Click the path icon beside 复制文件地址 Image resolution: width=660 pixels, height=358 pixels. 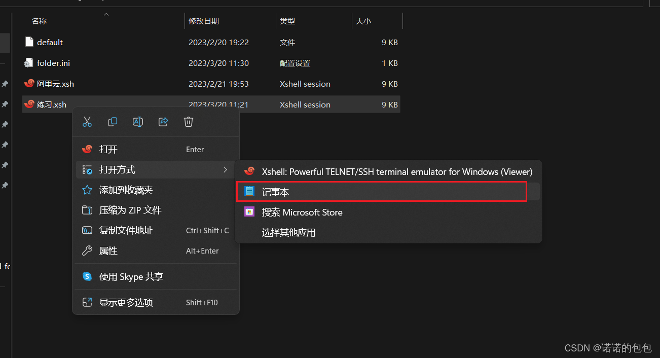click(87, 230)
